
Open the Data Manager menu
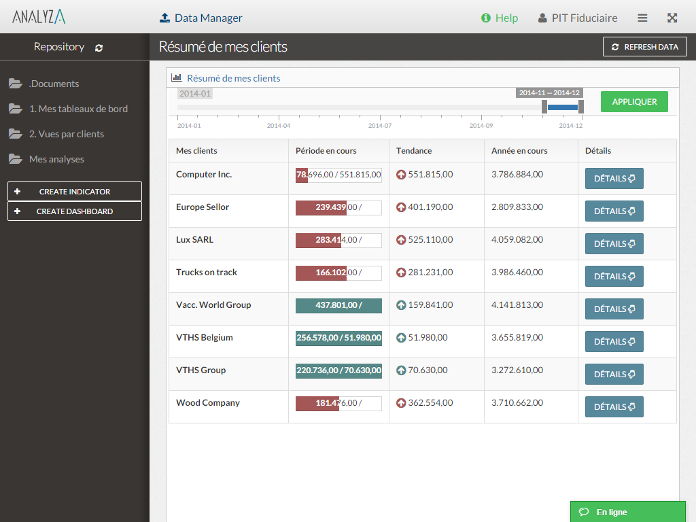pyautogui.click(x=201, y=18)
